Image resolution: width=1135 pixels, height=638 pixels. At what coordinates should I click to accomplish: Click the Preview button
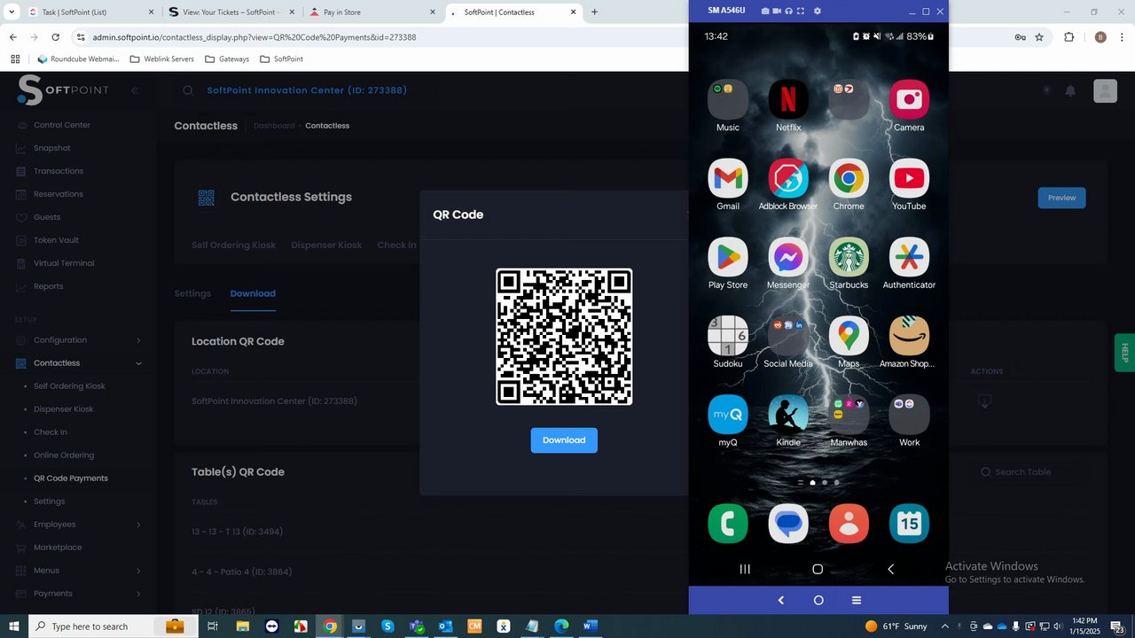pos(1061,198)
